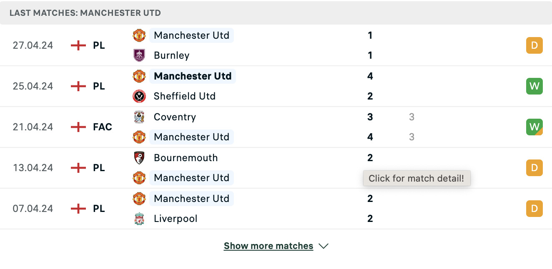Open the Liverpool team name link

[x=176, y=219]
